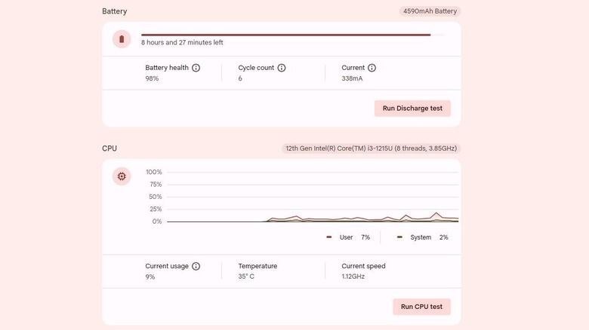
Task: Click the System legend color marker
Action: tap(399, 237)
